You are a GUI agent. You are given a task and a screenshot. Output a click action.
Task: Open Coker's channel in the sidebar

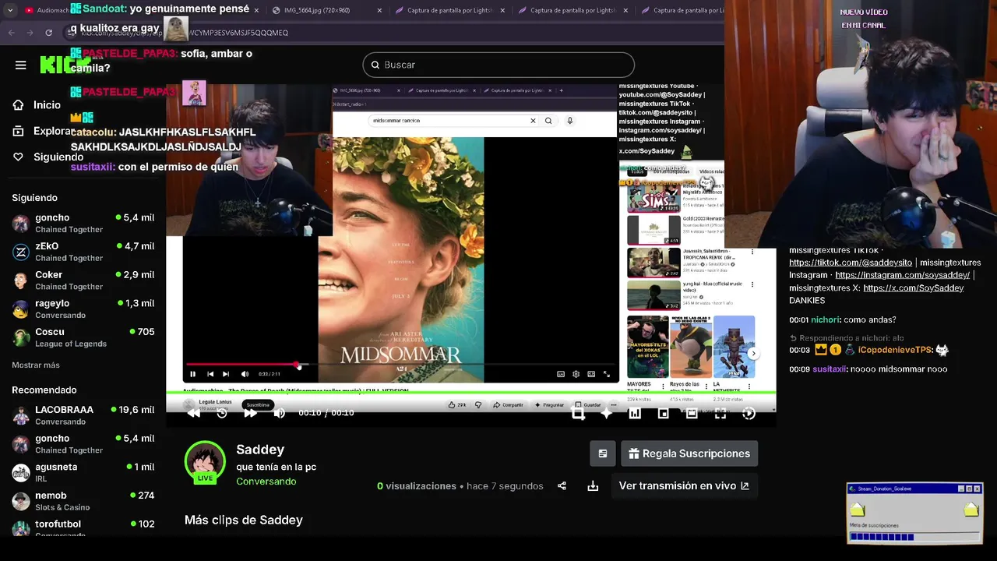click(x=83, y=280)
